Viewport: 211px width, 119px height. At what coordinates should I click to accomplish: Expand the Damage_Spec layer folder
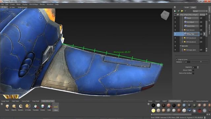182,50
